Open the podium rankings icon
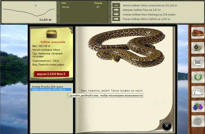205x134 pixels. click(198, 92)
